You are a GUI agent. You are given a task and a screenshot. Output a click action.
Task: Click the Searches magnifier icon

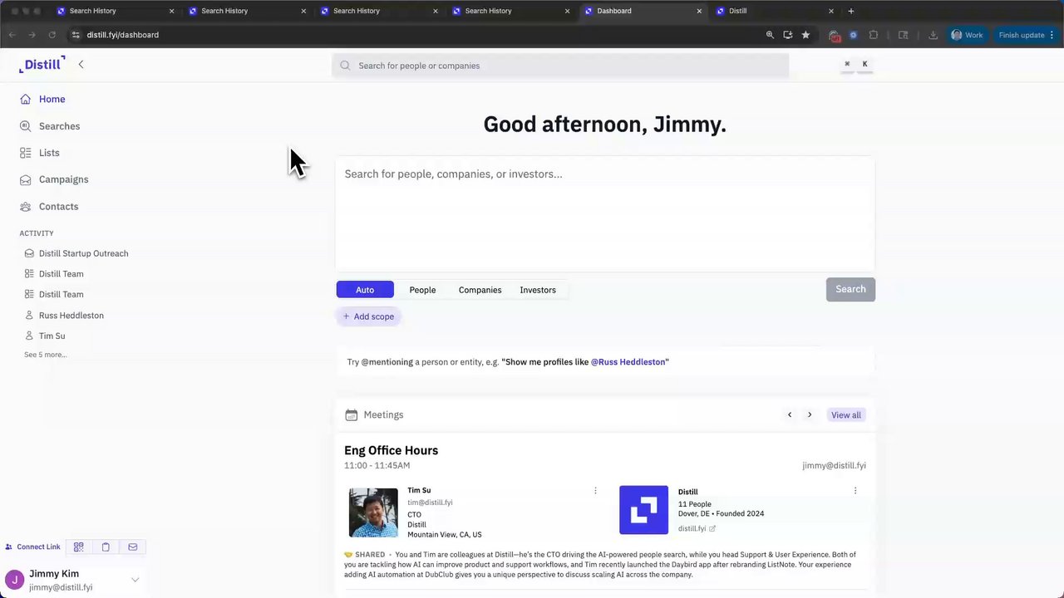pyautogui.click(x=25, y=126)
